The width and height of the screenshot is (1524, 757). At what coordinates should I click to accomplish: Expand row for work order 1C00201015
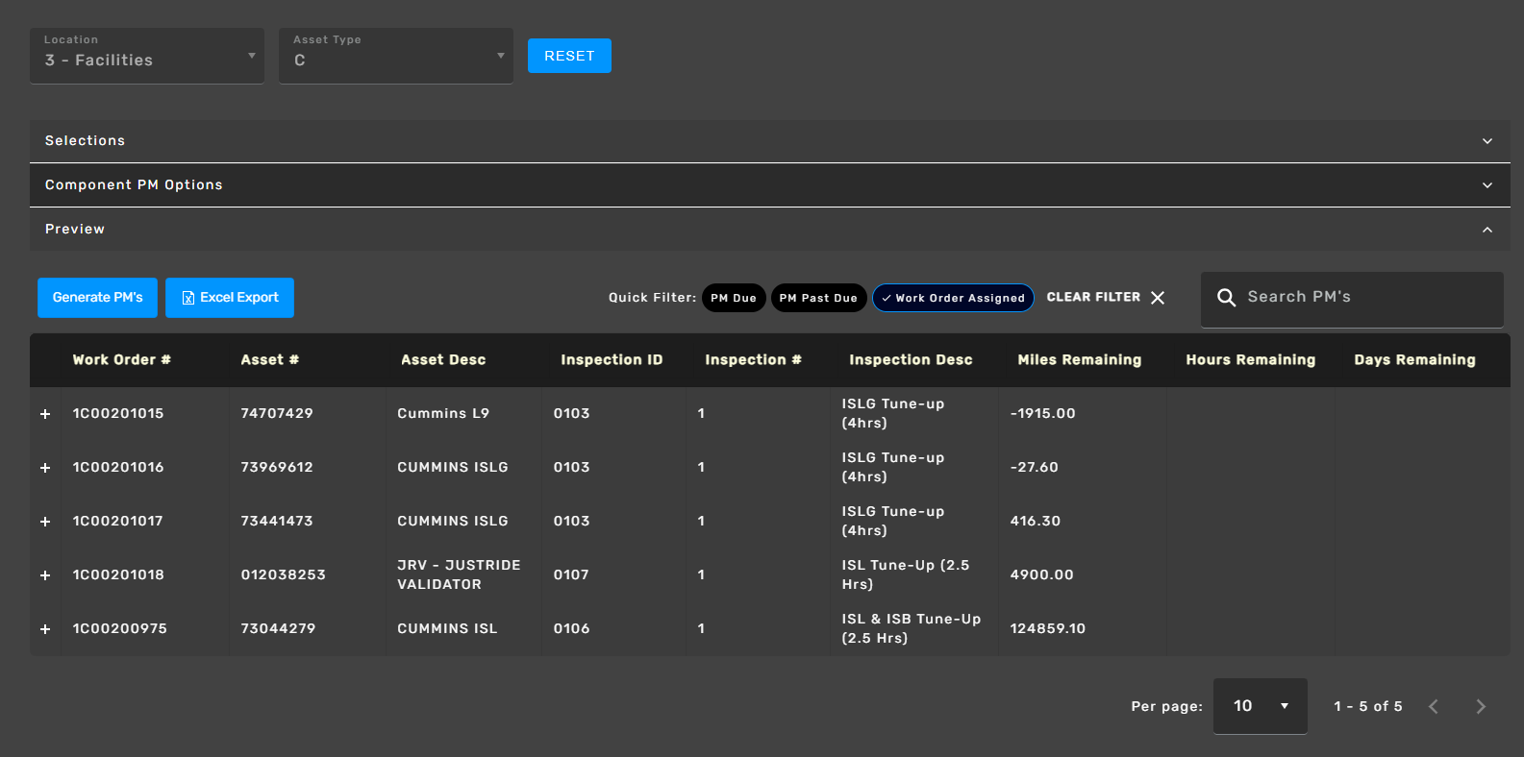click(45, 414)
